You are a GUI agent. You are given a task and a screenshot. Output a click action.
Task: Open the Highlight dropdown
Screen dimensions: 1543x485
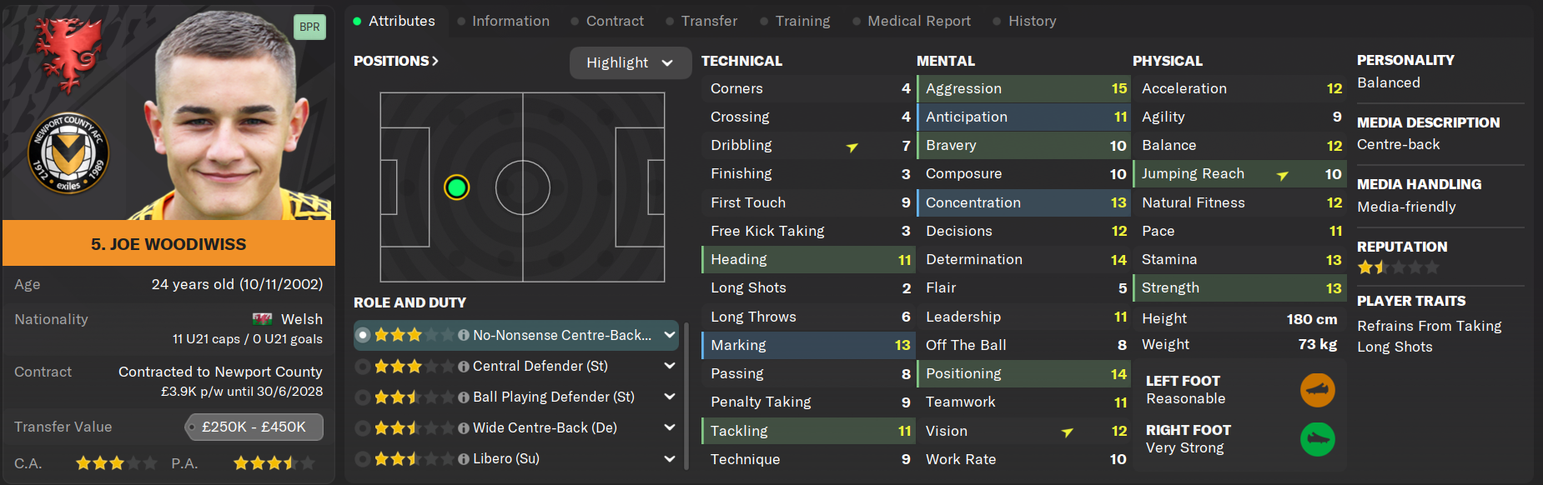tap(630, 62)
